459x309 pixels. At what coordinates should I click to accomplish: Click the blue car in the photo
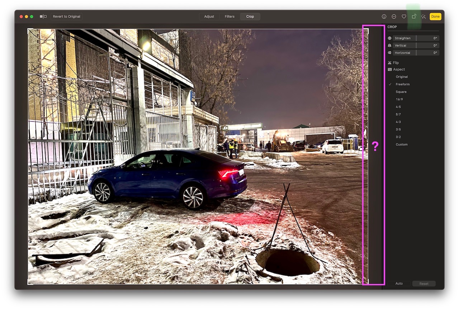click(x=167, y=178)
